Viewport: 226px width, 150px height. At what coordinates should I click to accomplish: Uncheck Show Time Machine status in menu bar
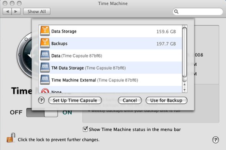(85, 129)
